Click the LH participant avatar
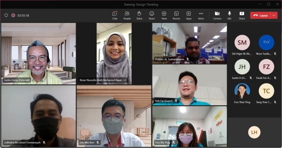 (254, 132)
